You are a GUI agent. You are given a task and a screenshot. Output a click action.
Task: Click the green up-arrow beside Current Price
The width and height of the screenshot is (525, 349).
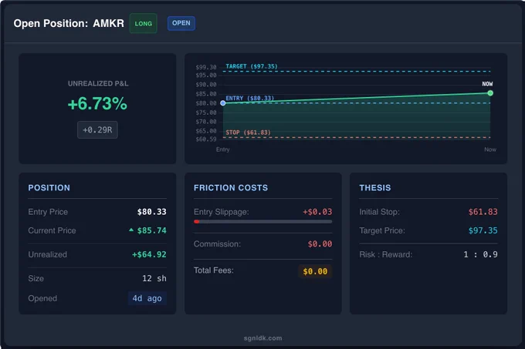coord(131,230)
